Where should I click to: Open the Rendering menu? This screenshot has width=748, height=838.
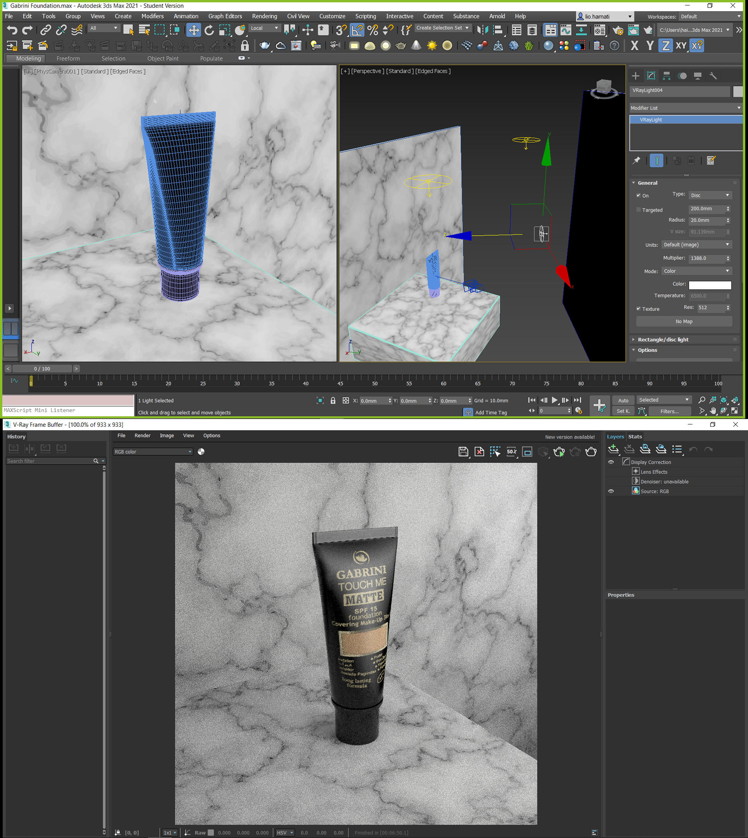264,16
